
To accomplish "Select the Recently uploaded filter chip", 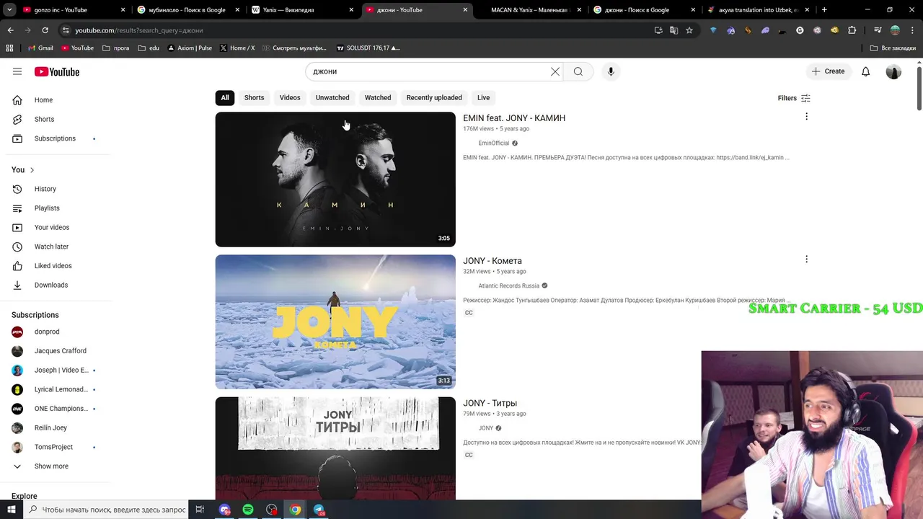I will click(x=434, y=98).
